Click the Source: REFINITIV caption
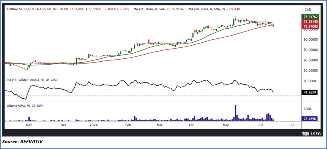327x149 pixels. click(23, 142)
